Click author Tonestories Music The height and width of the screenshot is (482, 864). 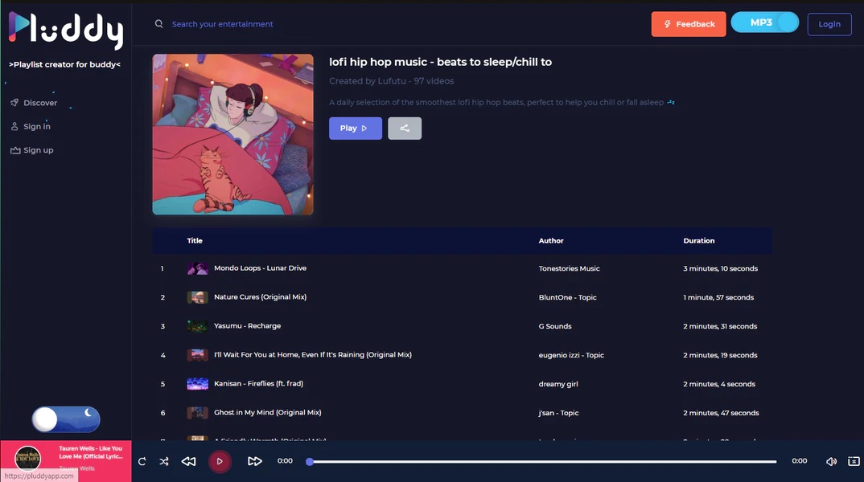click(570, 268)
